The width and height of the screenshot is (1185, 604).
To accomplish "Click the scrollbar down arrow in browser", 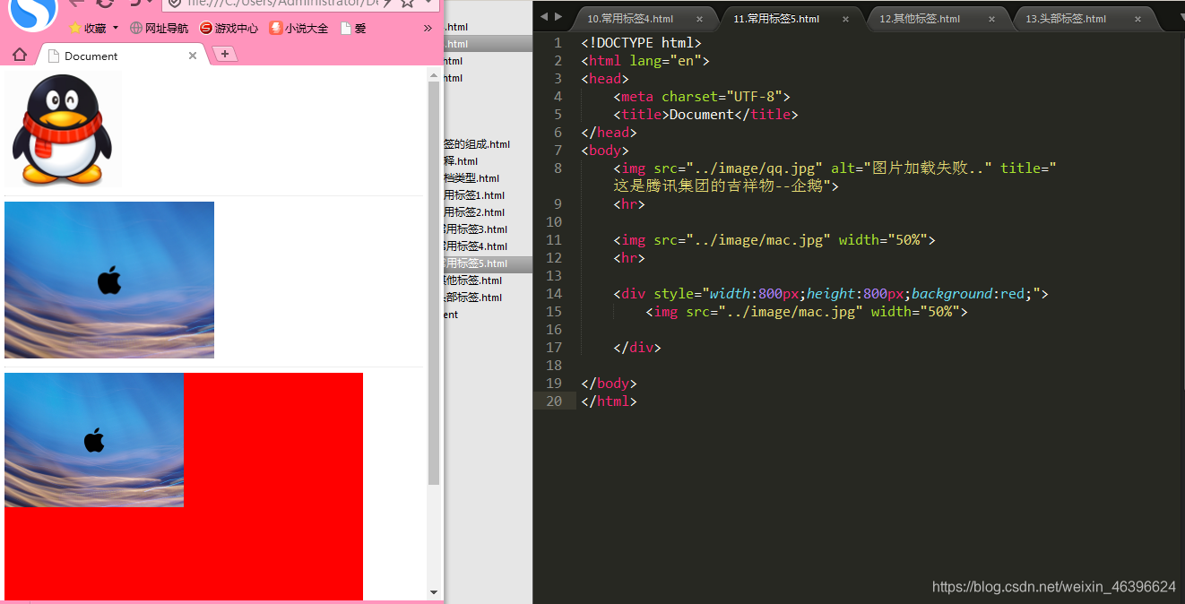I will point(434,592).
